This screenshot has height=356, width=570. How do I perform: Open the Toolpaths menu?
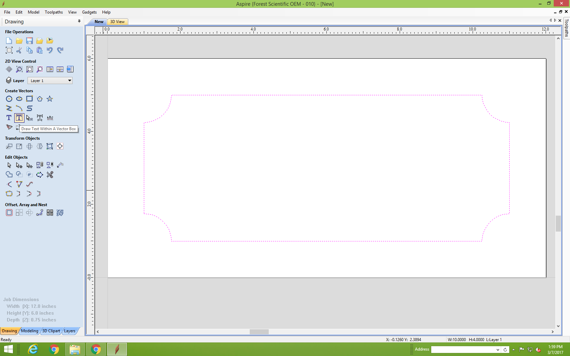54,12
